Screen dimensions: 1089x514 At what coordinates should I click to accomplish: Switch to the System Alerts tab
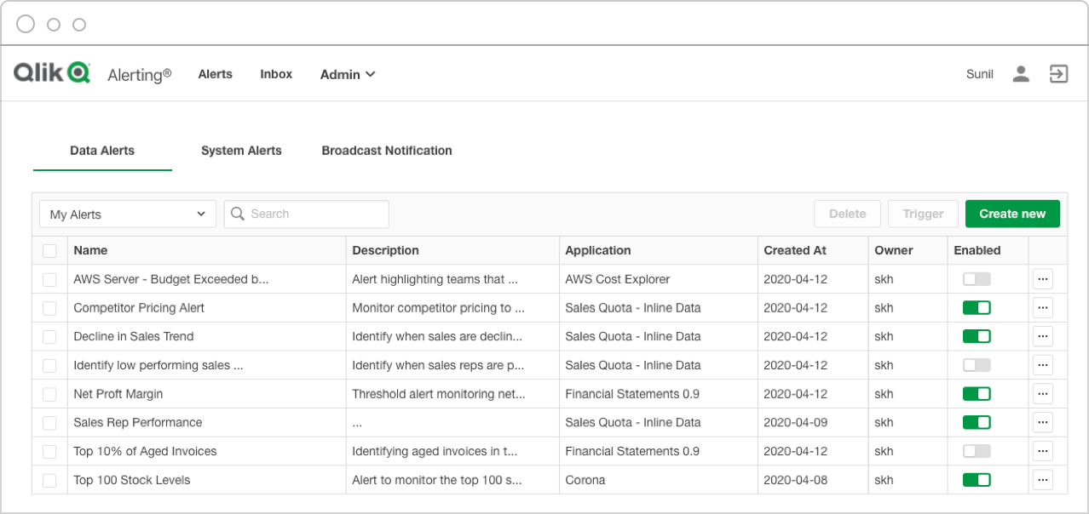241,151
